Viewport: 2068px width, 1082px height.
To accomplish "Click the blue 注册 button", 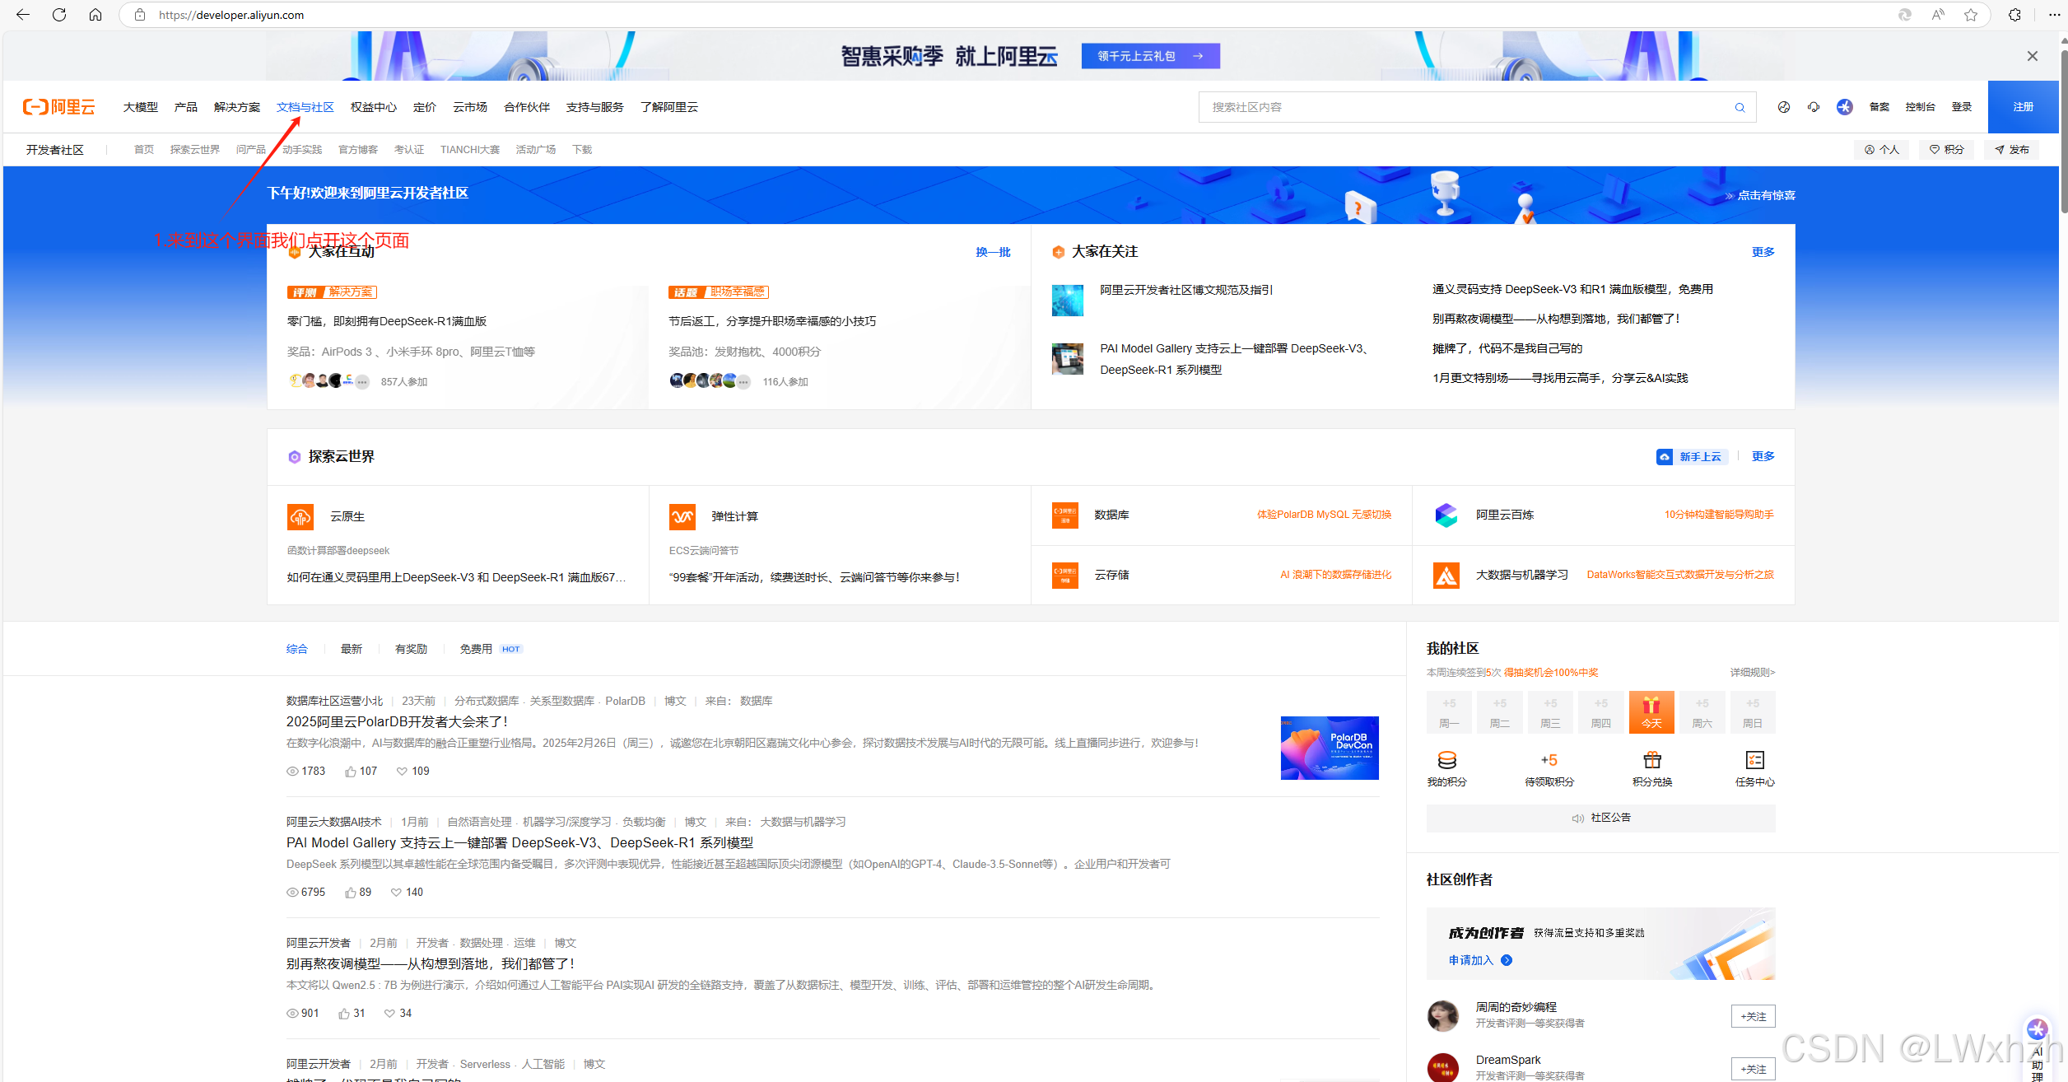I will coord(2023,107).
